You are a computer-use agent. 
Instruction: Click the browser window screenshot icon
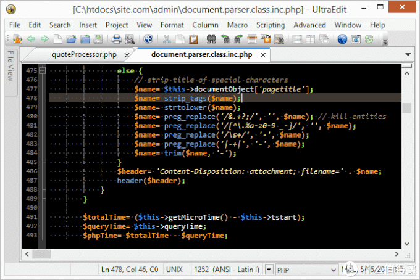(356, 39)
